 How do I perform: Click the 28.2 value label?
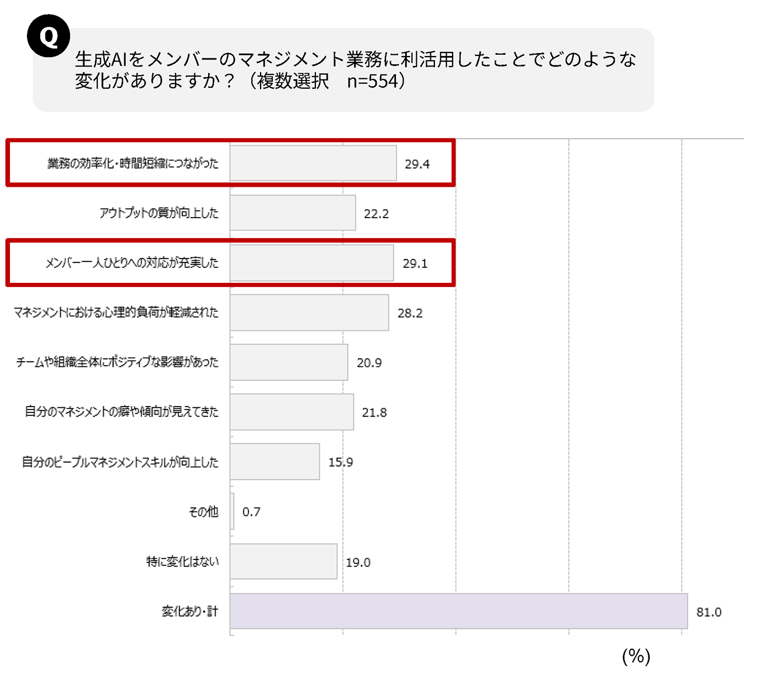(x=410, y=313)
